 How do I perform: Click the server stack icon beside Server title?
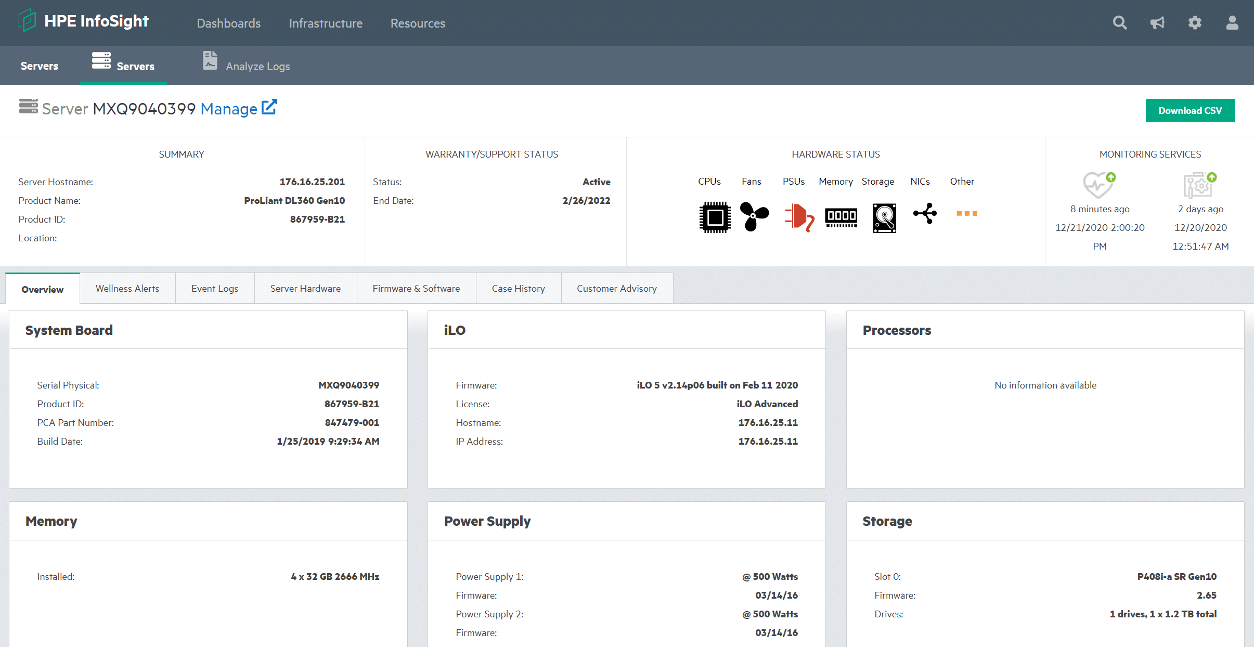(29, 106)
